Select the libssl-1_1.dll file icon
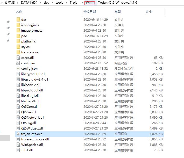Image resolution: width=184 pixels, height=158 pixels. (x=18, y=96)
